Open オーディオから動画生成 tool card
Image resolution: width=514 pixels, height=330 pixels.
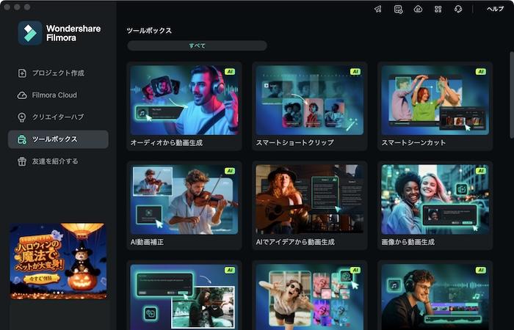(184, 106)
